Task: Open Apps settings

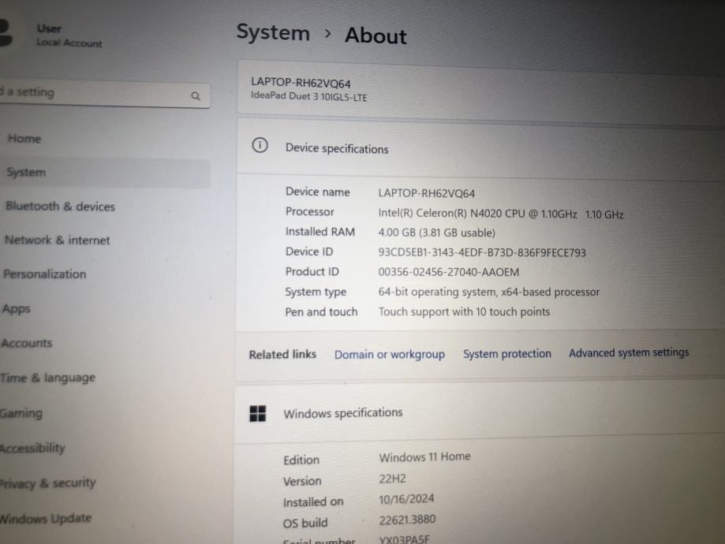Action: pyautogui.click(x=16, y=309)
